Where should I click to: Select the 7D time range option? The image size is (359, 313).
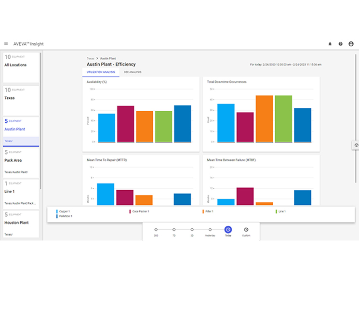(174, 230)
